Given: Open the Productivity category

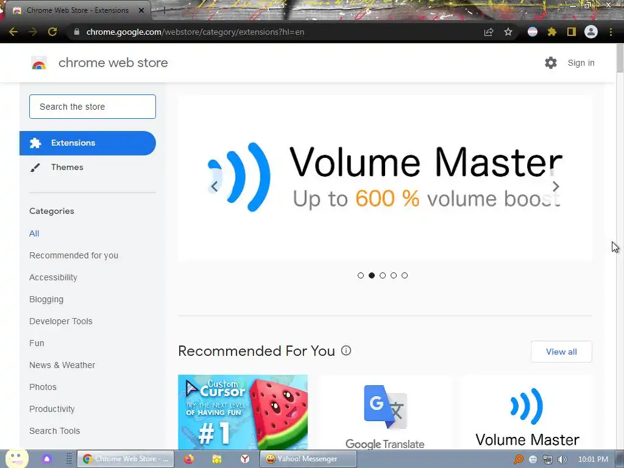Looking at the screenshot, I should click(x=52, y=409).
